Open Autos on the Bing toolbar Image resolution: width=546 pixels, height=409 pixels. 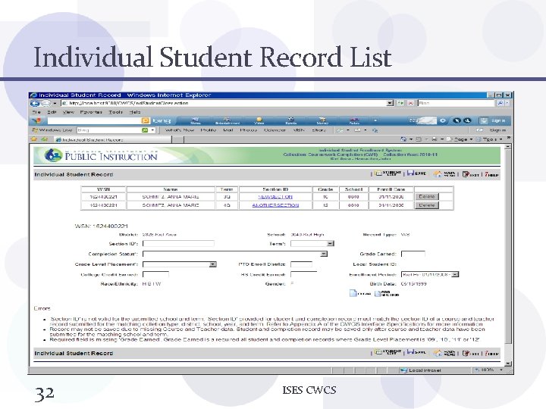[354, 120]
